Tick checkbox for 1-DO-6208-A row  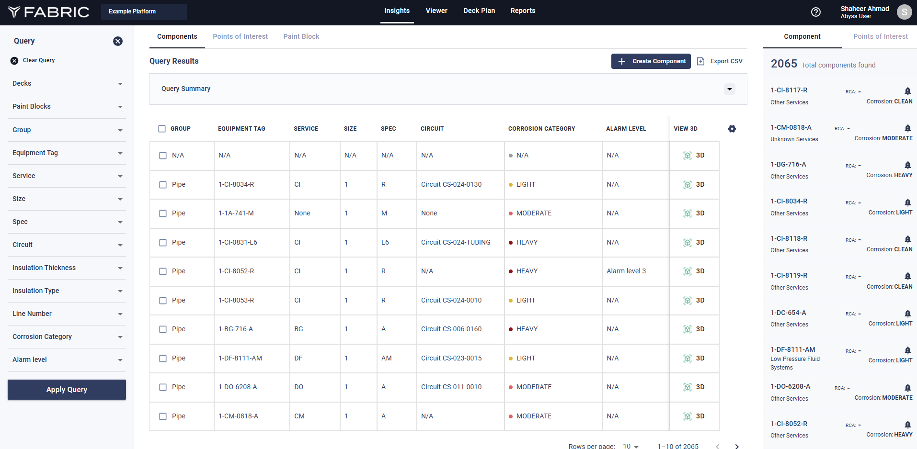click(x=163, y=387)
